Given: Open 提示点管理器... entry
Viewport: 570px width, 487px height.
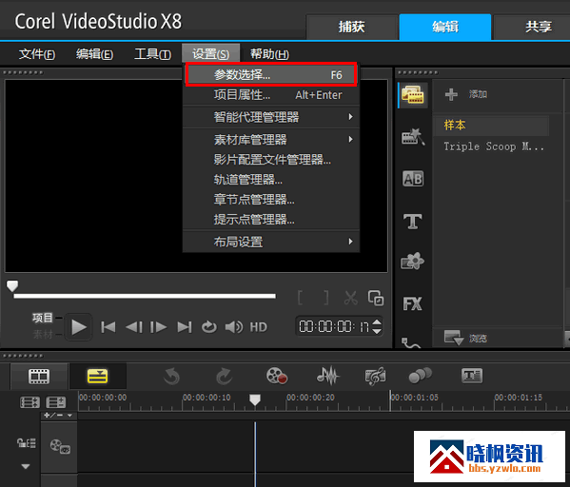Looking at the screenshot, I should (271, 220).
